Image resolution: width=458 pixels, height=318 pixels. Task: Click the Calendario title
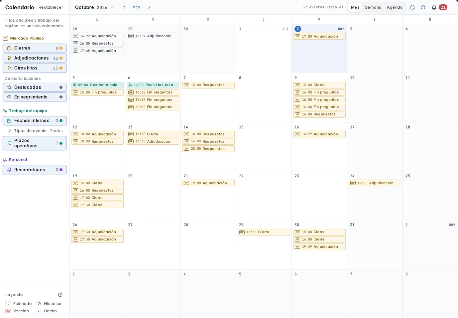coord(20,7)
